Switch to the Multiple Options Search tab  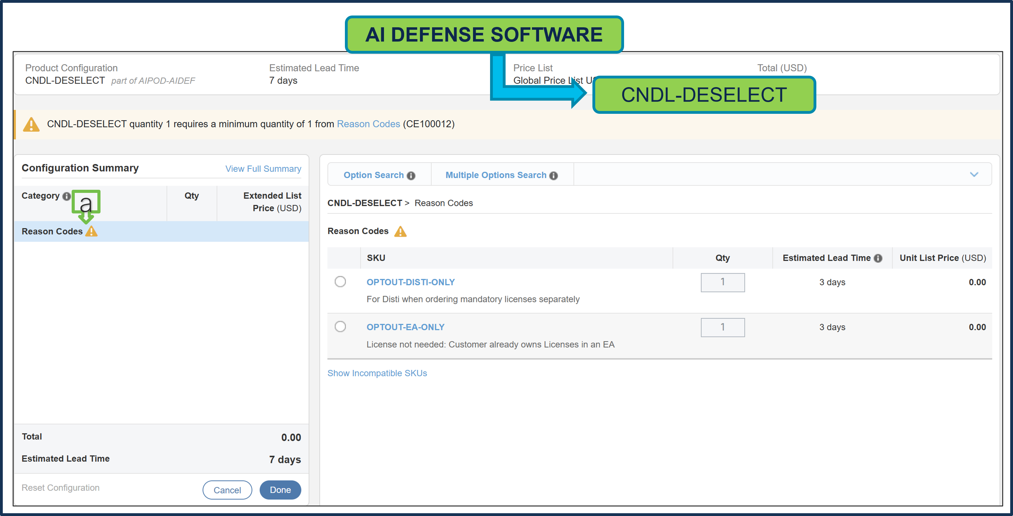click(x=495, y=175)
